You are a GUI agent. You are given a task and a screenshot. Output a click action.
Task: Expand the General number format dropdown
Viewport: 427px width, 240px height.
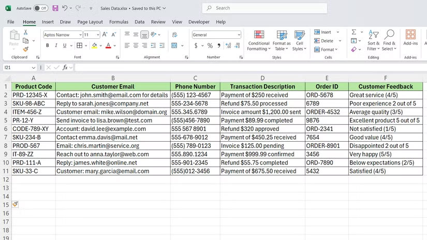tap(238, 35)
